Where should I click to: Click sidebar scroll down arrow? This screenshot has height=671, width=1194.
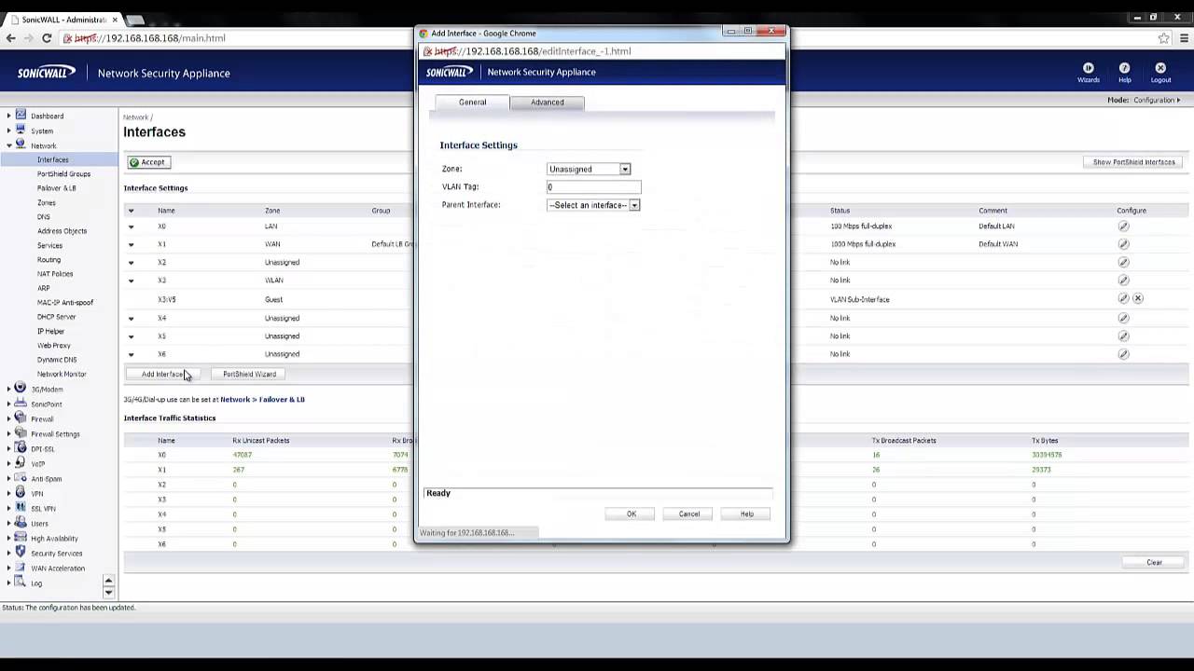tap(108, 593)
